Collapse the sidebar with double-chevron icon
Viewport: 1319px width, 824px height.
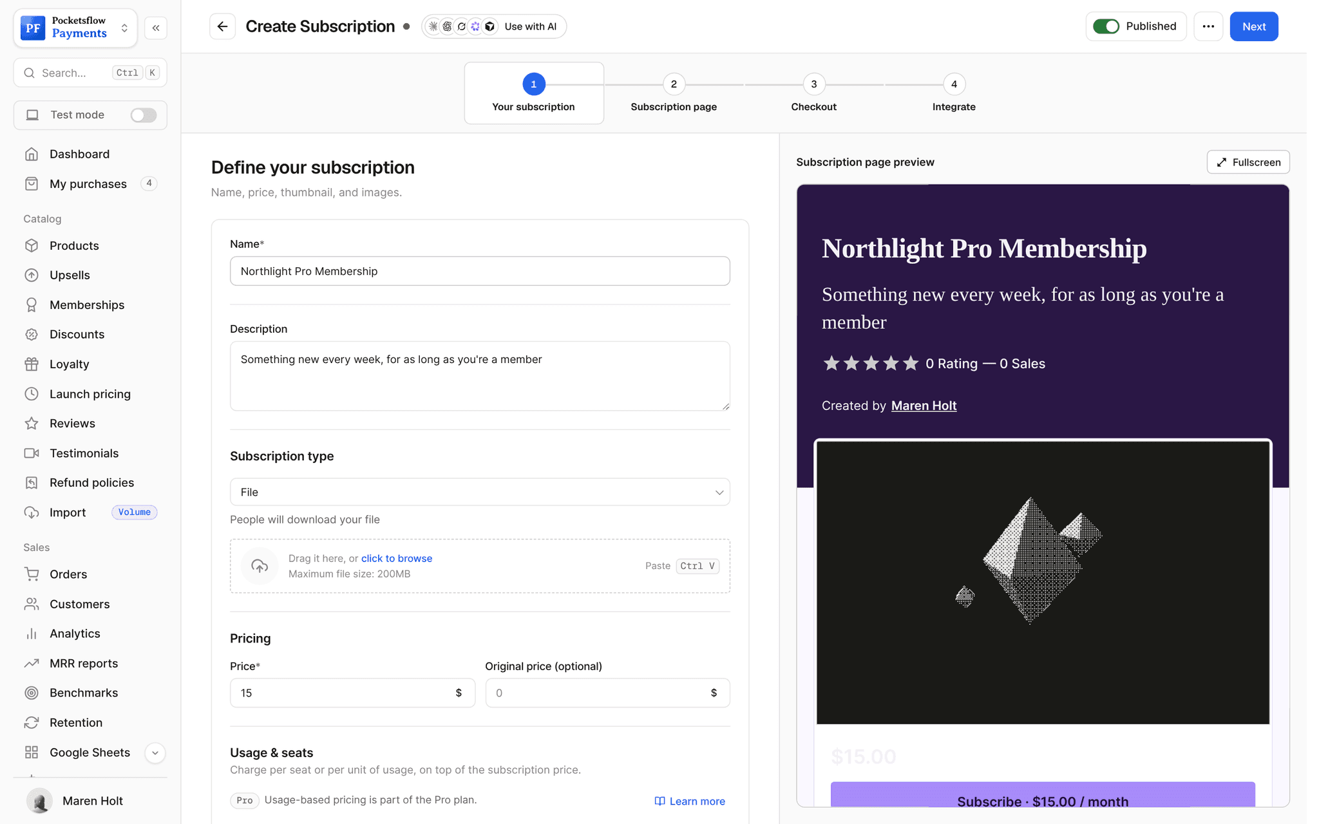click(156, 28)
